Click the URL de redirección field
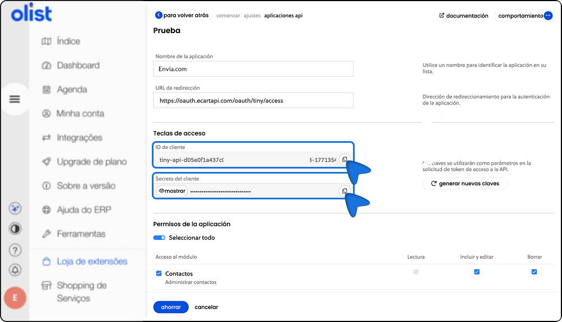Viewport: 562px width, 322px height. (x=253, y=101)
